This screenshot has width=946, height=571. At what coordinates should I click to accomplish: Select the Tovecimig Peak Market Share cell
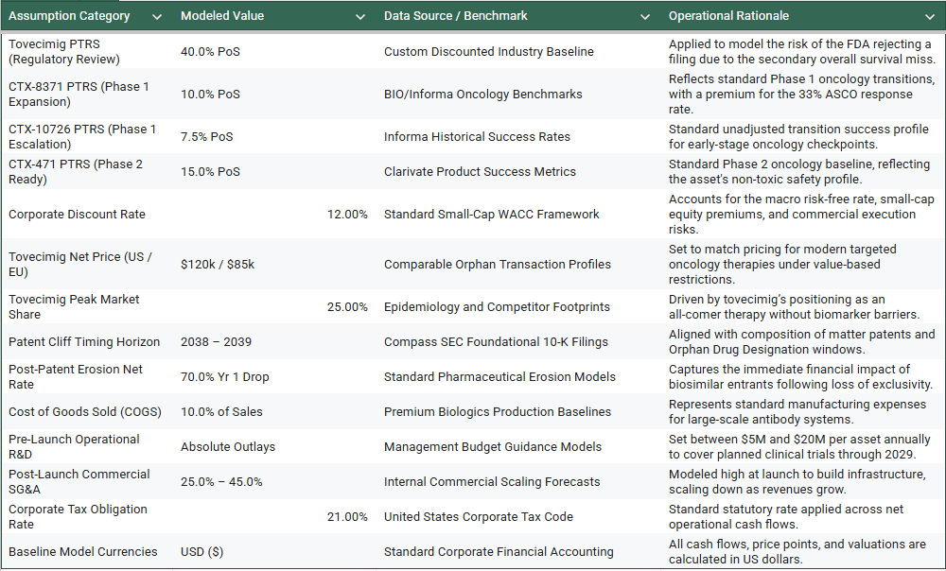click(x=87, y=307)
